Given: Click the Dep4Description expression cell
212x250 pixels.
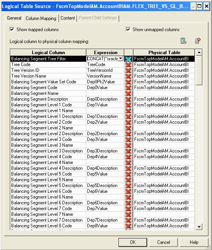Looking at the screenshot, I should pos(105,168).
